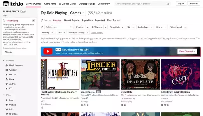The image size is (203, 116).
Task: Click the RPG Maker tag label
Action: 97,27
